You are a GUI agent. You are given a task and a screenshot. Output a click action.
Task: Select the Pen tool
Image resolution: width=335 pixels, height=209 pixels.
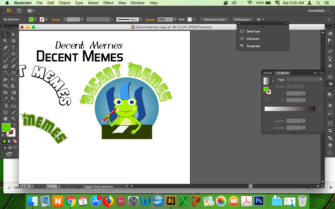pyautogui.click(x=5, y=48)
